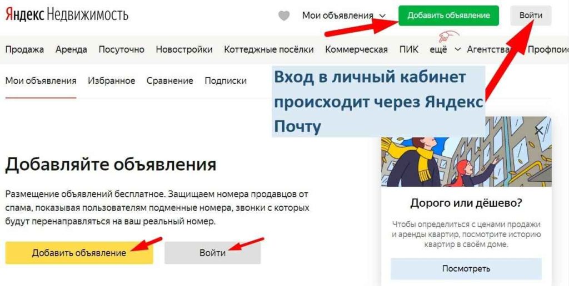Open the Аренда section
Screen dimensions: 569x286
71,49
